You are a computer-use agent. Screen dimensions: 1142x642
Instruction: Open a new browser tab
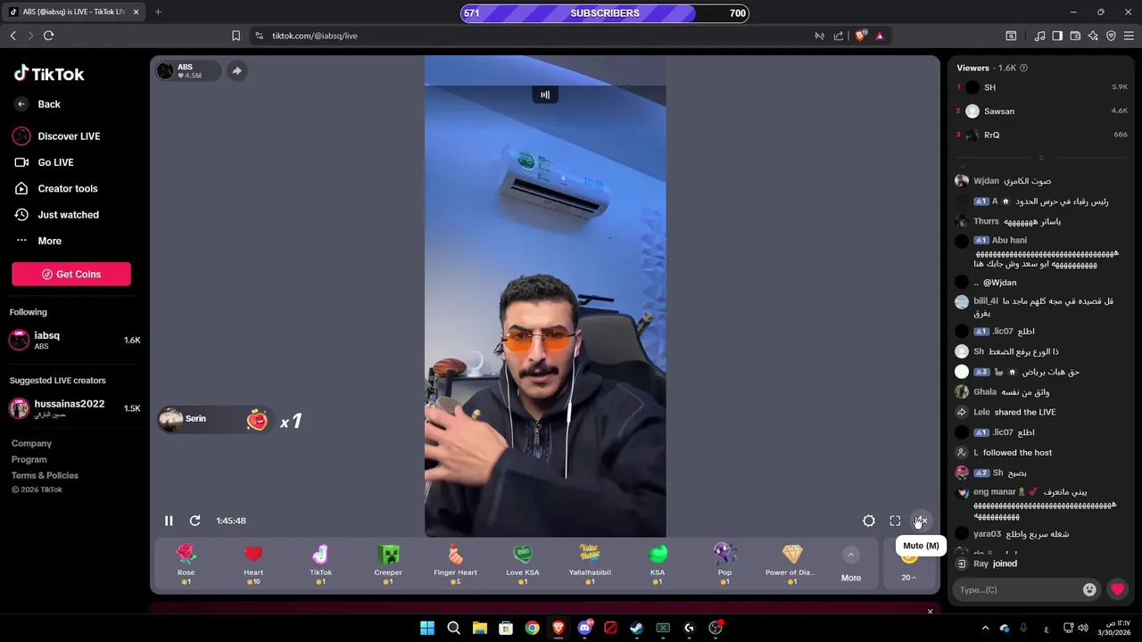tap(158, 12)
